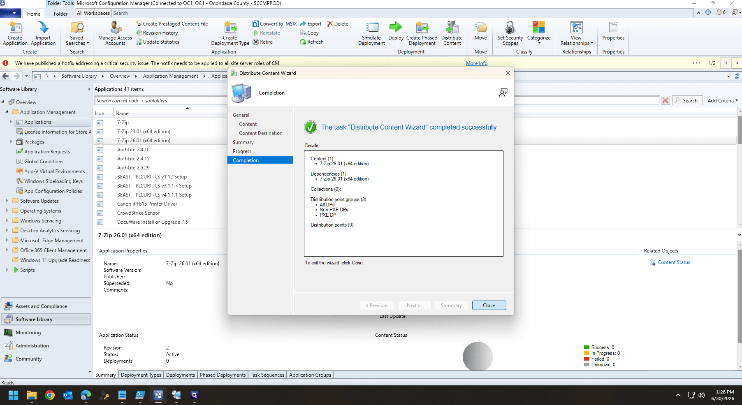Click Set Security Scopes icon

point(510,33)
